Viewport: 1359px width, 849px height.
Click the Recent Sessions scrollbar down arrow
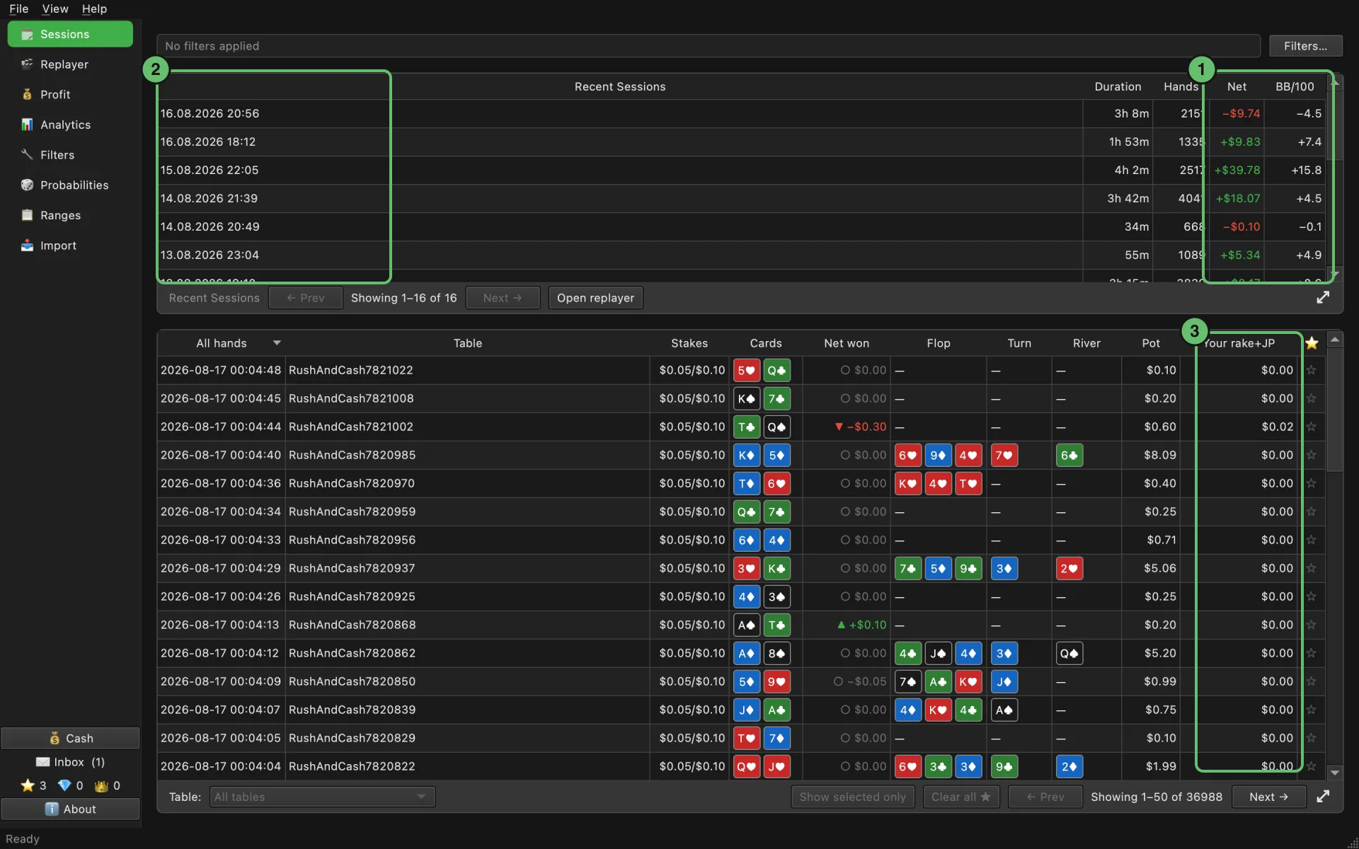pos(1335,275)
